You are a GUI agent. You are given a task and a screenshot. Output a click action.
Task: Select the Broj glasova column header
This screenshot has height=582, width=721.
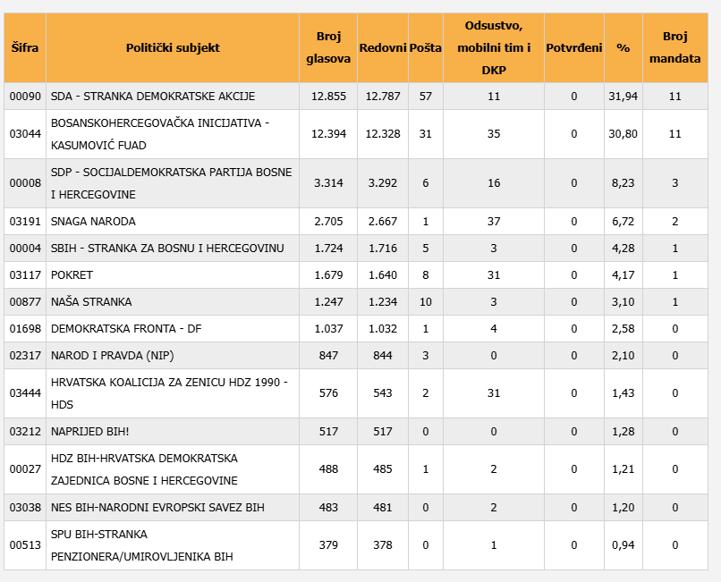tap(327, 48)
